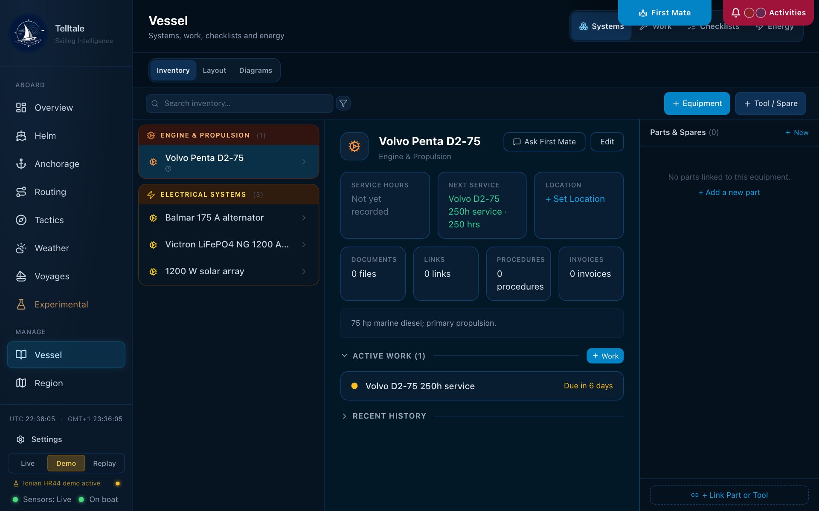Click the Tactics compass icon
Viewport: 819px width, 511px height.
coord(21,220)
